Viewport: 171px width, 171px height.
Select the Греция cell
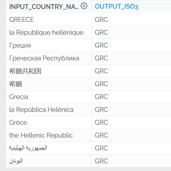click(x=49, y=45)
